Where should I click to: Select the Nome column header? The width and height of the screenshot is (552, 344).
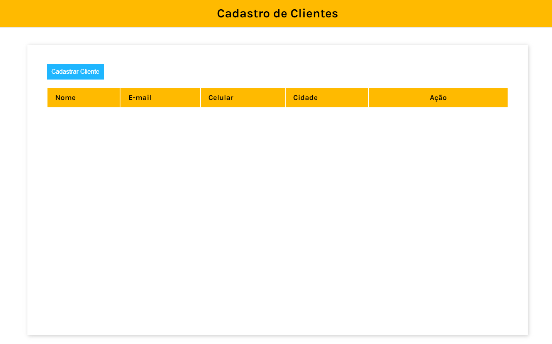(x=83, y=98)
